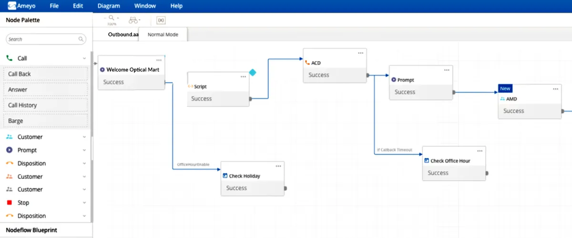Click the binoculars view mode icon
This screenshot has height=238, width=572.
(x=133, y=20)
